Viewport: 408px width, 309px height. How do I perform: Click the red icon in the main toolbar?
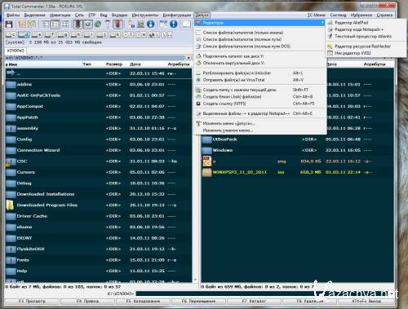tap(117, 24)
